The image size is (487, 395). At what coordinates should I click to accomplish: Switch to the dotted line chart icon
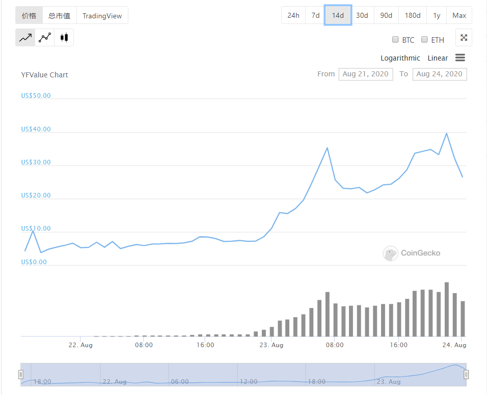(x=45, y=38)
